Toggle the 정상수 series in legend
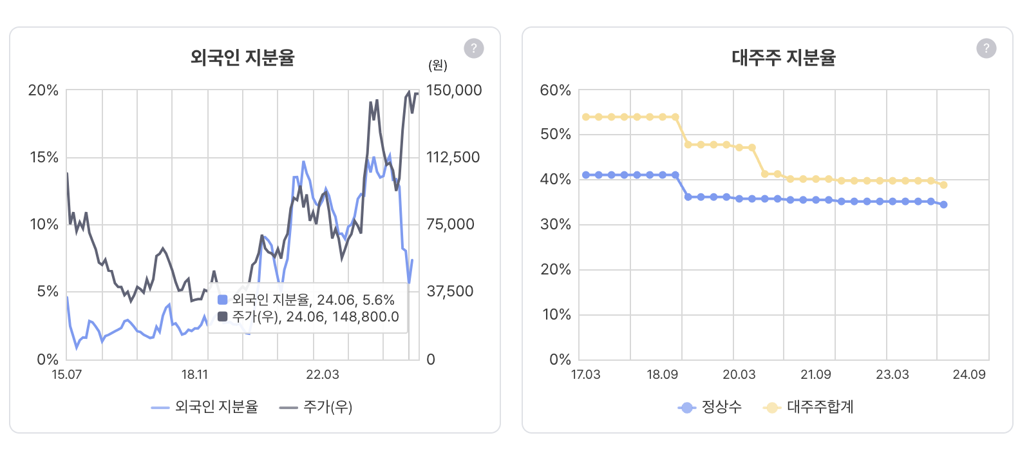The image size is (1029, 460). (710, 407)
